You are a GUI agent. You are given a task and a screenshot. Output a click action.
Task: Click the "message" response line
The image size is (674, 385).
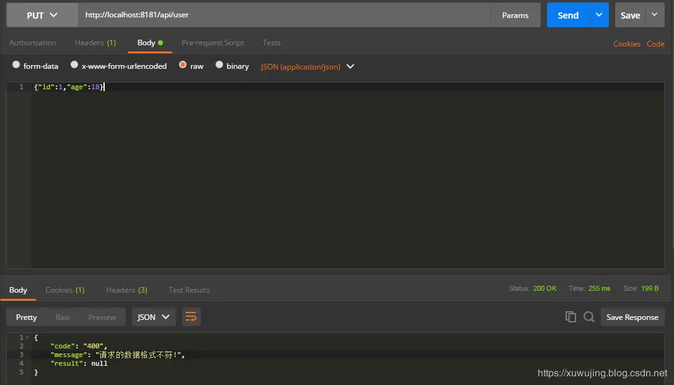click(117, 355)
